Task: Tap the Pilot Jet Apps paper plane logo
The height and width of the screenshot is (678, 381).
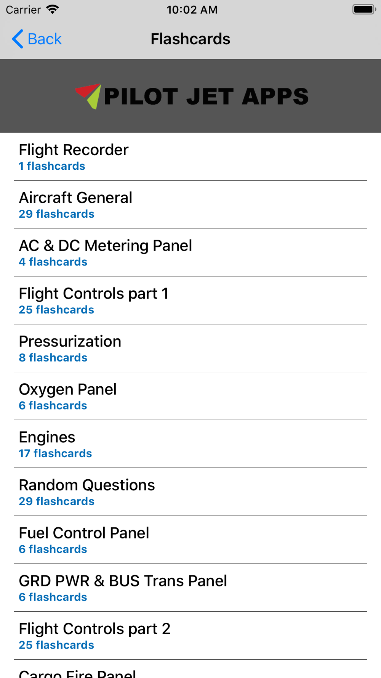Action: (x=88, y=96)
